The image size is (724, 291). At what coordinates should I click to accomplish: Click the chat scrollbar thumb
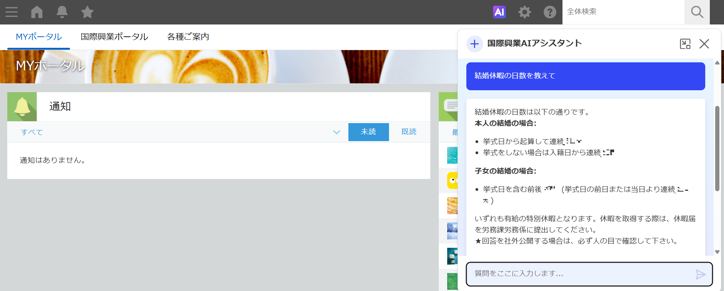click(717, 148)
